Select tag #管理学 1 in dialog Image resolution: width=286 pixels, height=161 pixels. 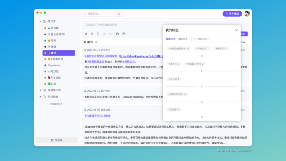coord(174,110)
